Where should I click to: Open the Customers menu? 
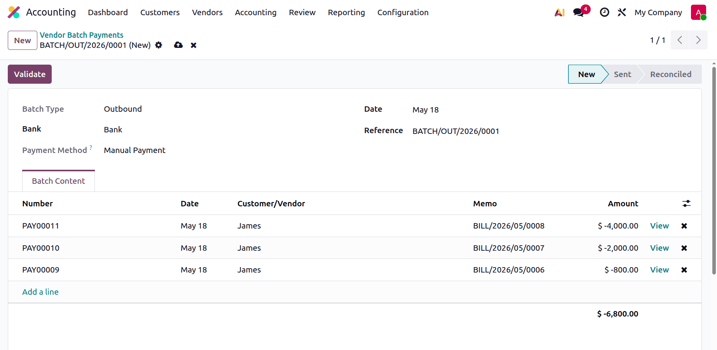tap(160, 12)
